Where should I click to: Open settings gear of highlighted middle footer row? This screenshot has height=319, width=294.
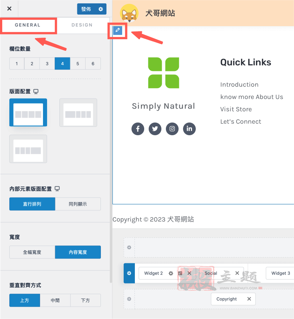pos(129,273)
